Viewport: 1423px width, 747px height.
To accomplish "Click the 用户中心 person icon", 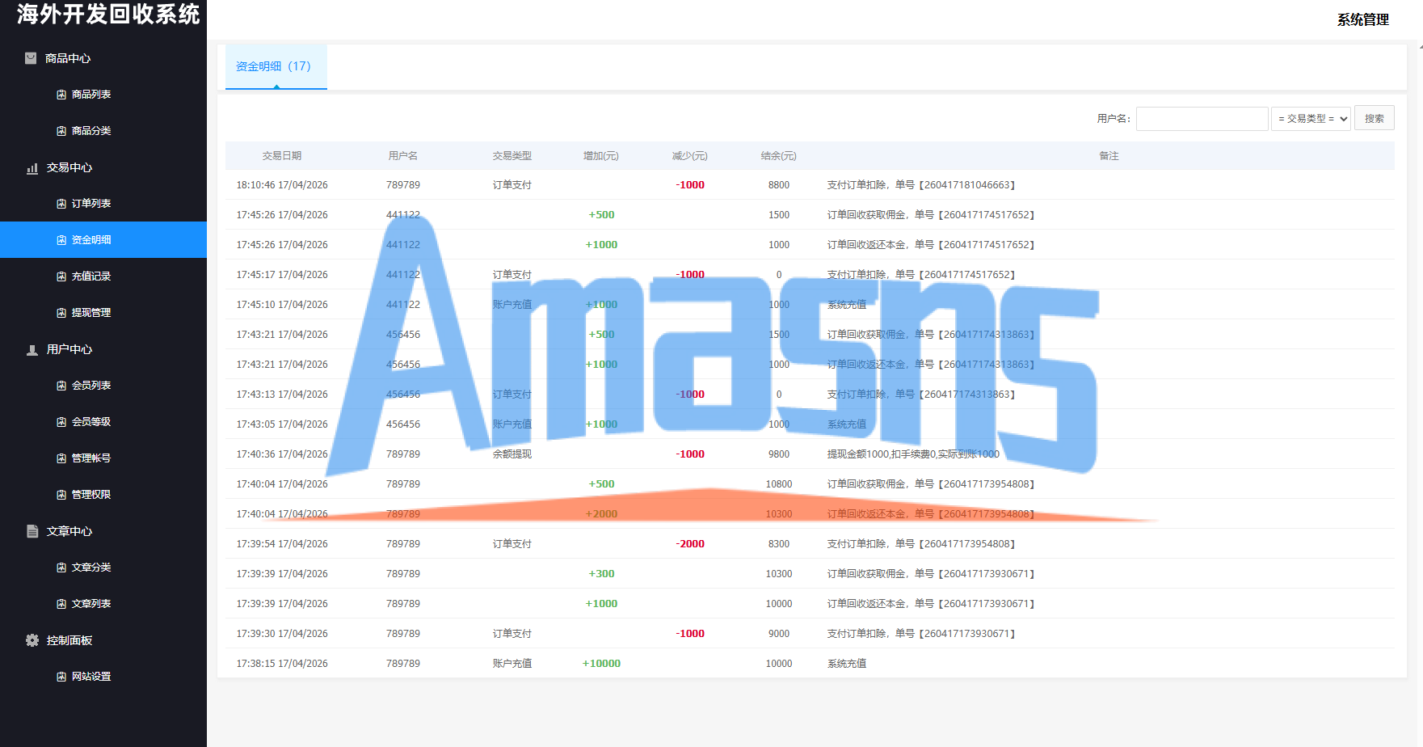I will click(x=32, y=350).
